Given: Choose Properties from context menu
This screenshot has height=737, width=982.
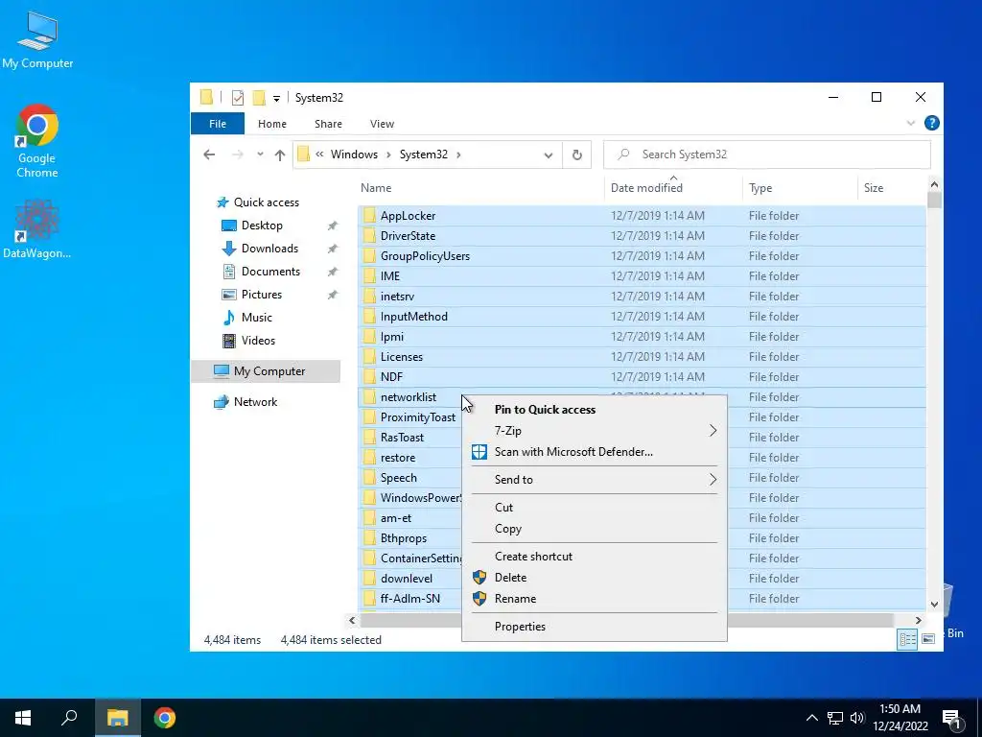Looking at the screenshot, I should 594,626.
